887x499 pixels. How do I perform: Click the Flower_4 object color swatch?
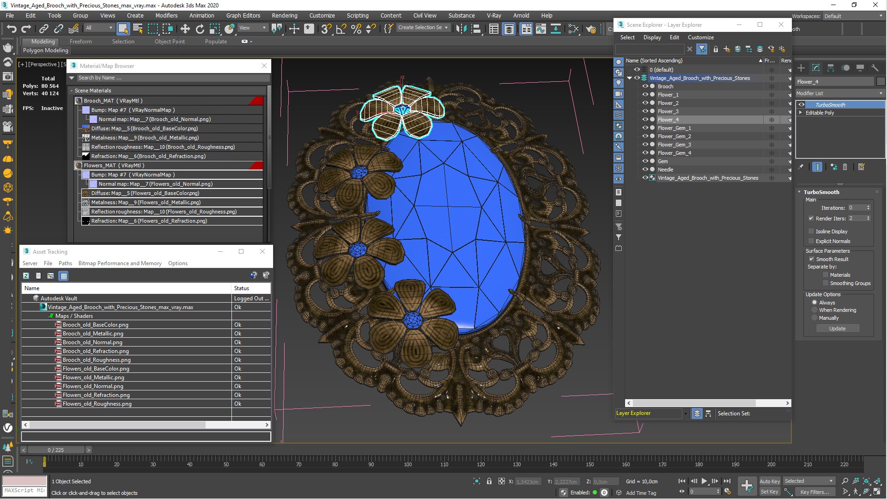pos(881,82)
